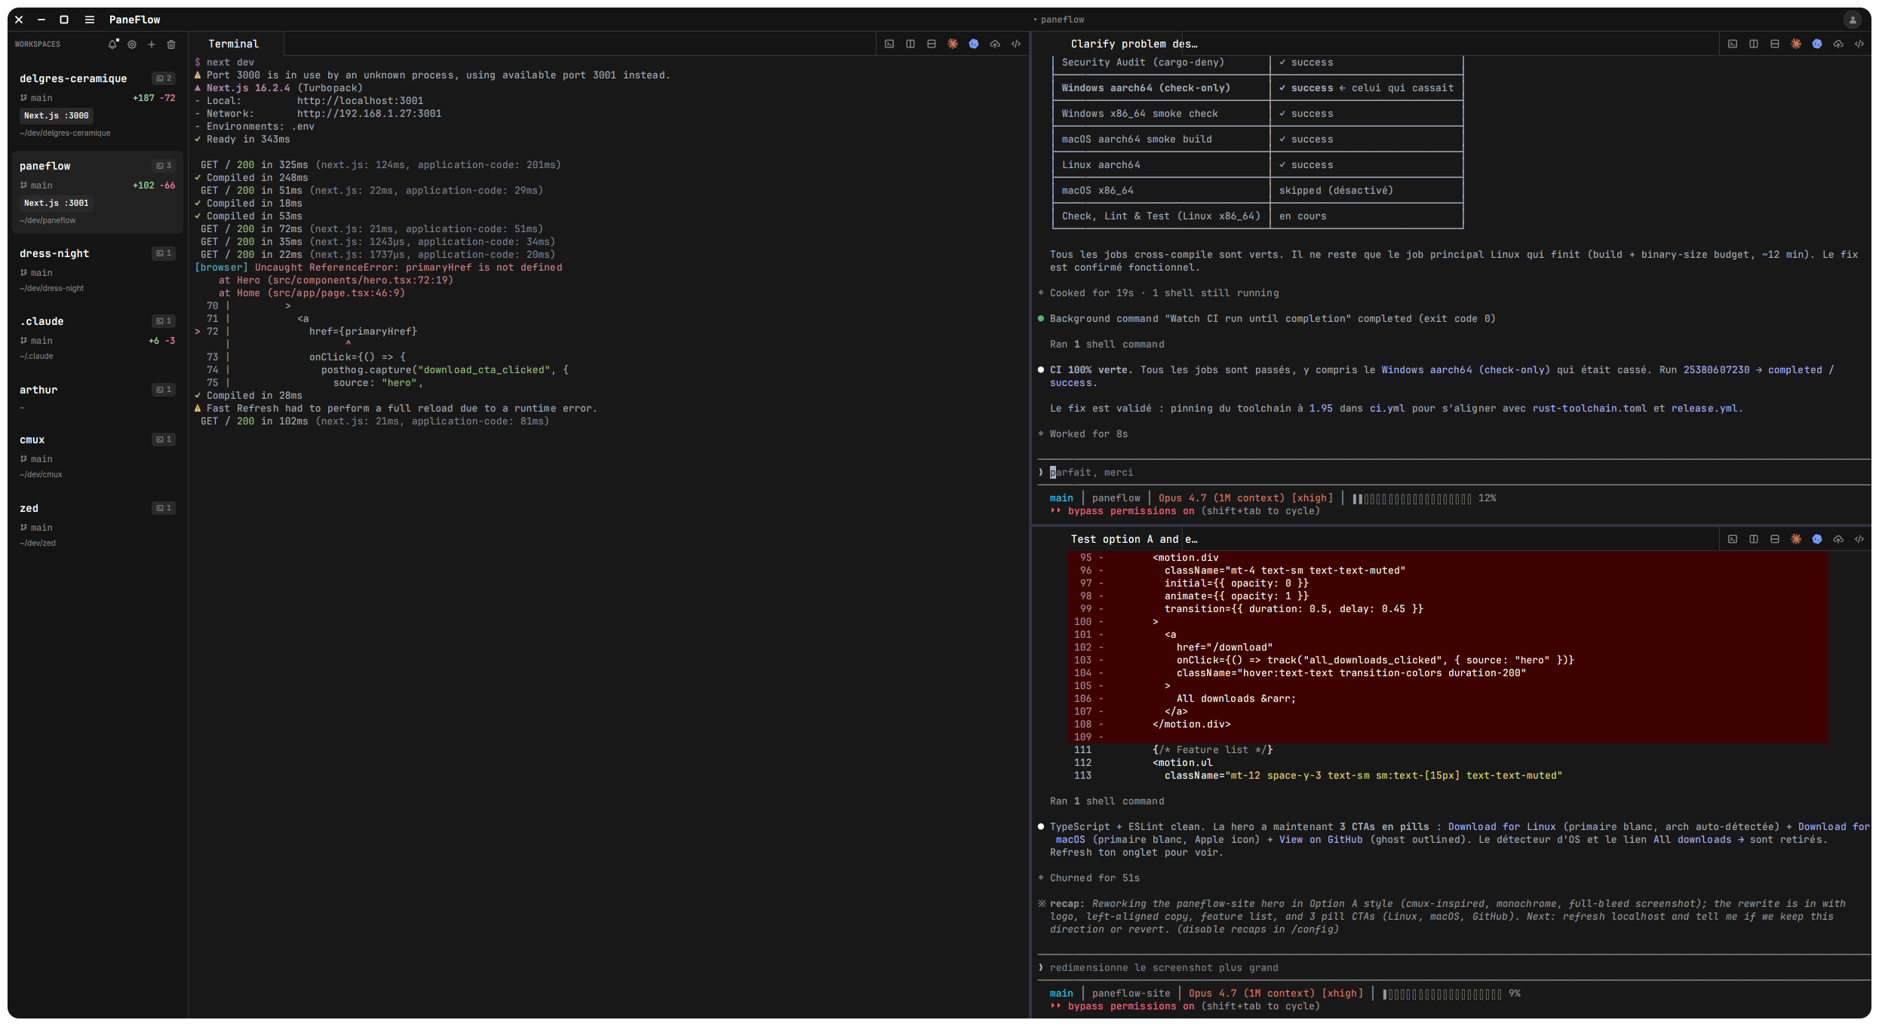Click the Next.js :3000 port badge
The height and width of the screenshot is (1026, 1879).
(x=57, y=115)
